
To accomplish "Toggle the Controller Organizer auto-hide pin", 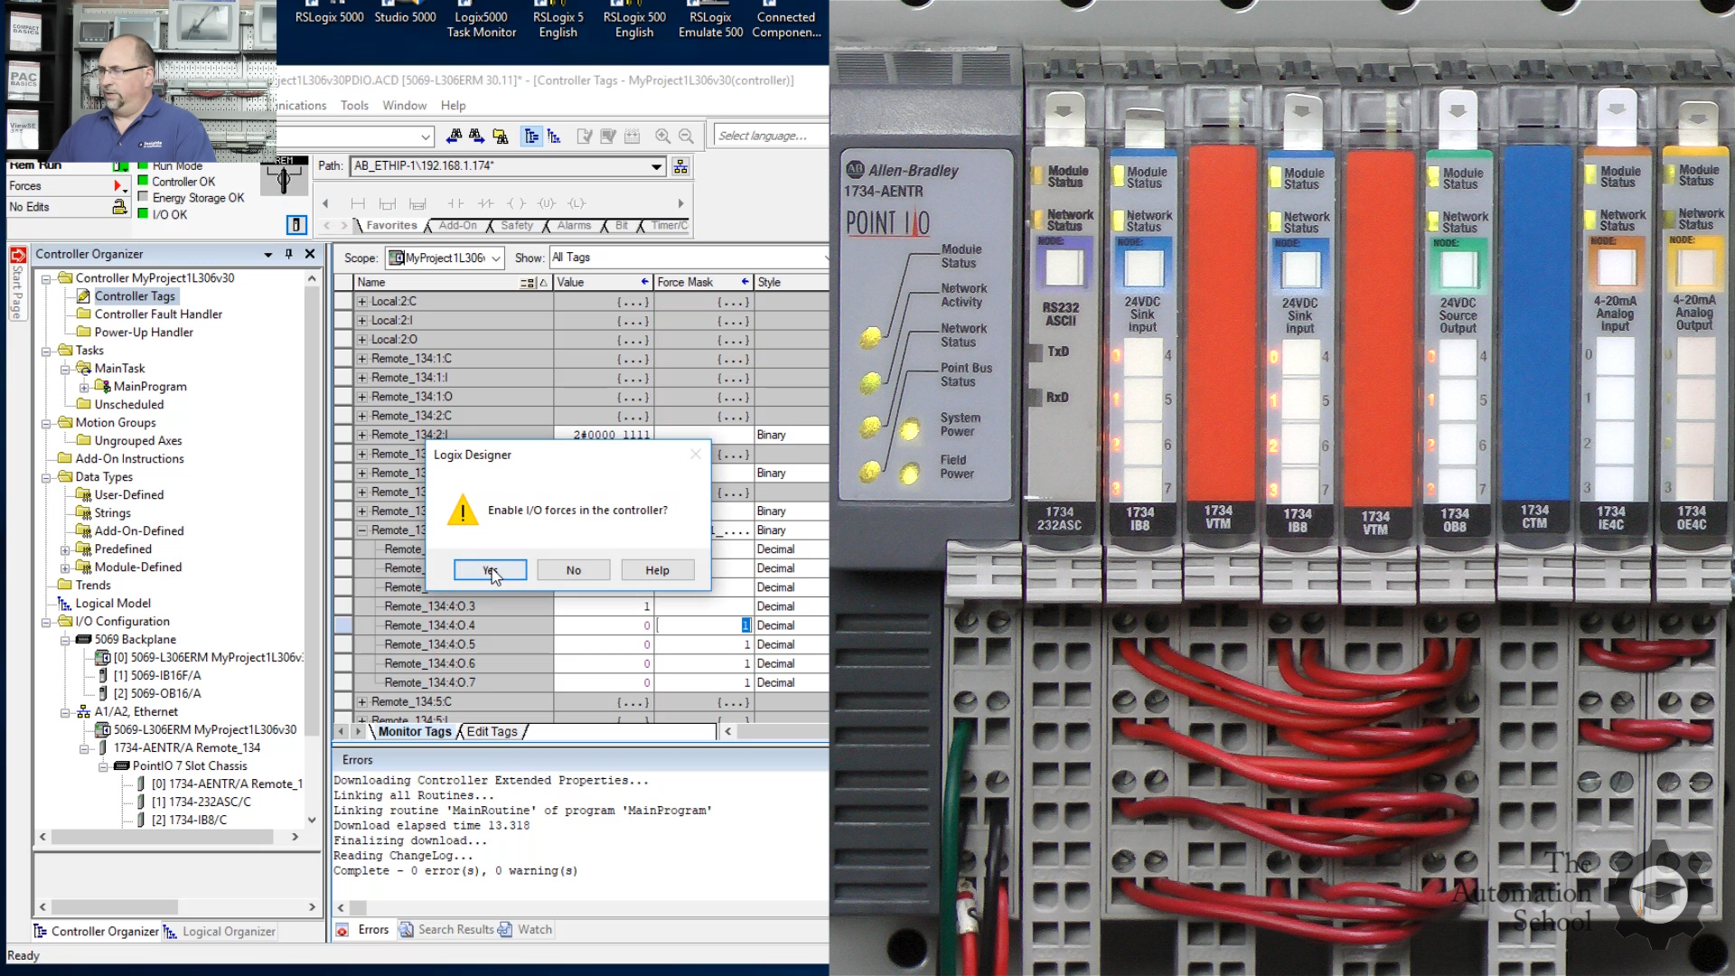I will tap(288, 254).
